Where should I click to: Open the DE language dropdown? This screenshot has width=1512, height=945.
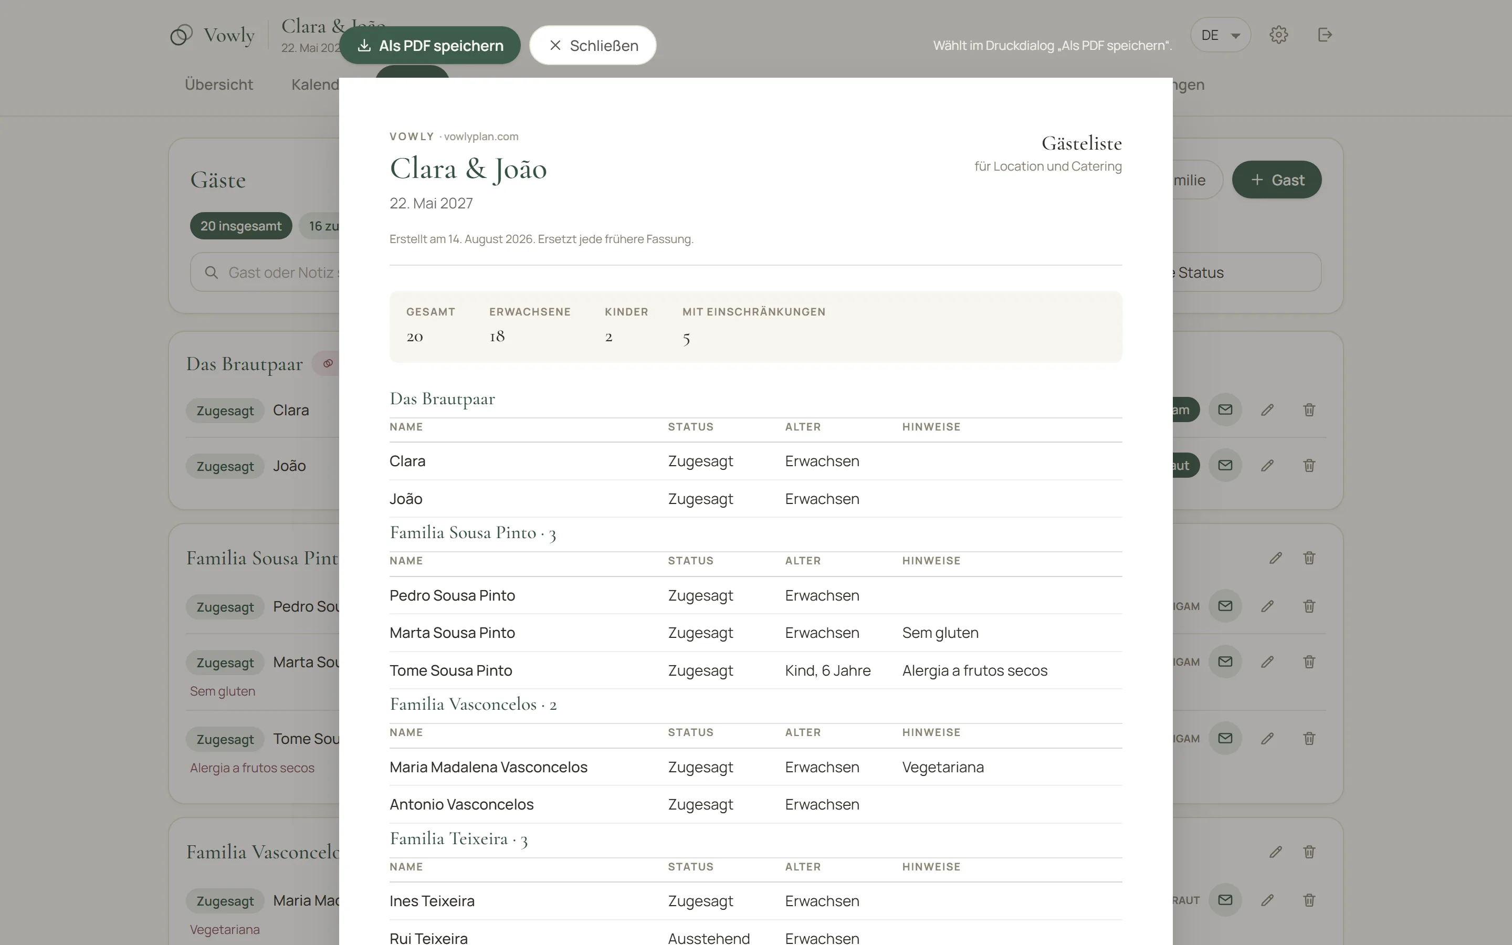(1220, 35)
